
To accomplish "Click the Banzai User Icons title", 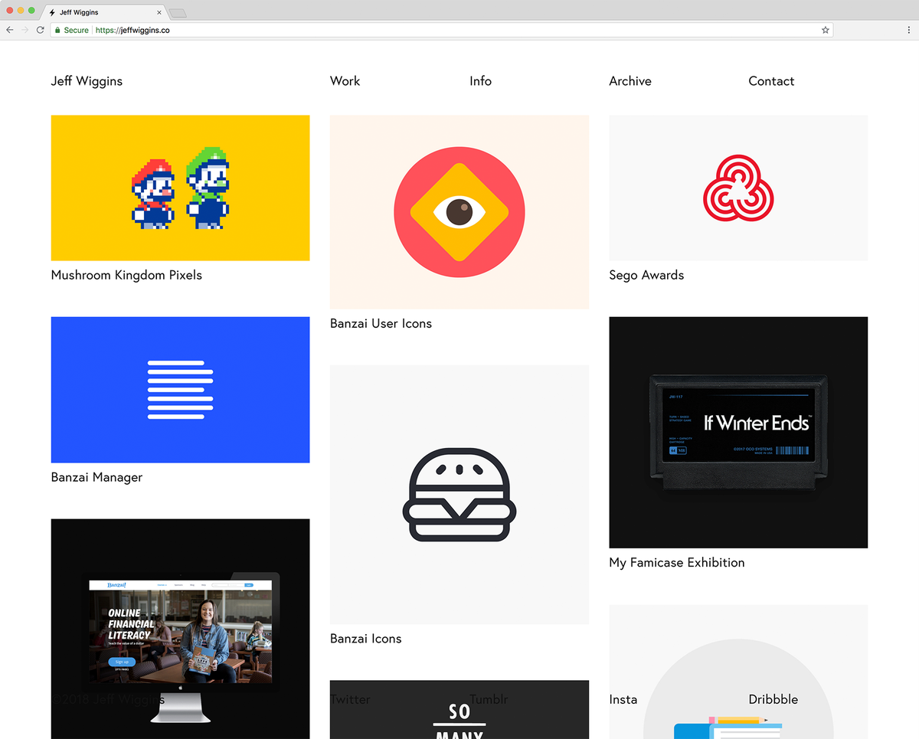I will pos(381,323).
